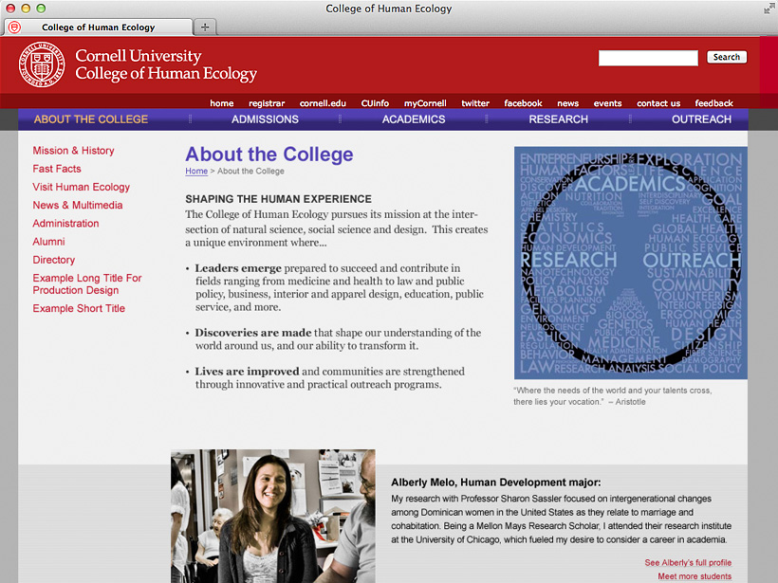Screen dimensions: 778x583
Task: Click the Alberly Melo student photo
Action: click(x=273, y=516)
